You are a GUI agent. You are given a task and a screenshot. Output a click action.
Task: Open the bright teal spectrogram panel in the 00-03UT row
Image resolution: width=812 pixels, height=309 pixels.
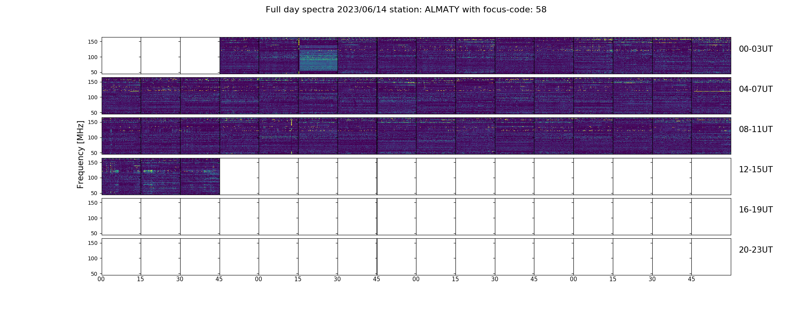318,56
